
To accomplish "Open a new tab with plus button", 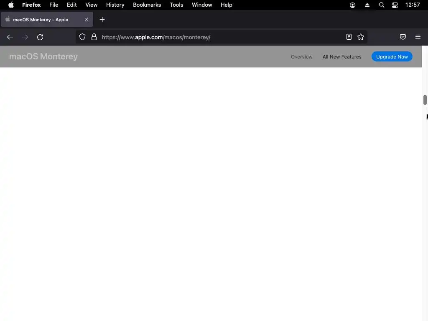I will [x=102, y=19].
